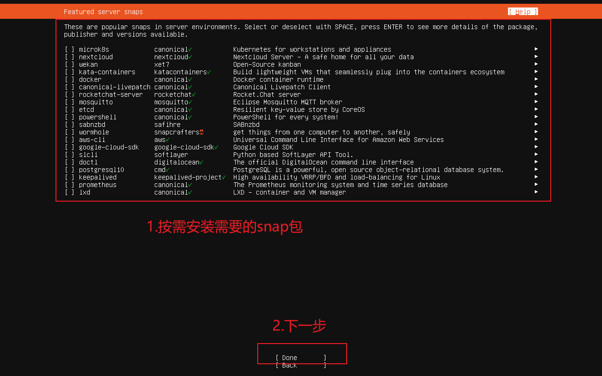Select the lxd snap checkbox
Image resolution: width=602 pixels, height=376 pixels.
point(70,192)
